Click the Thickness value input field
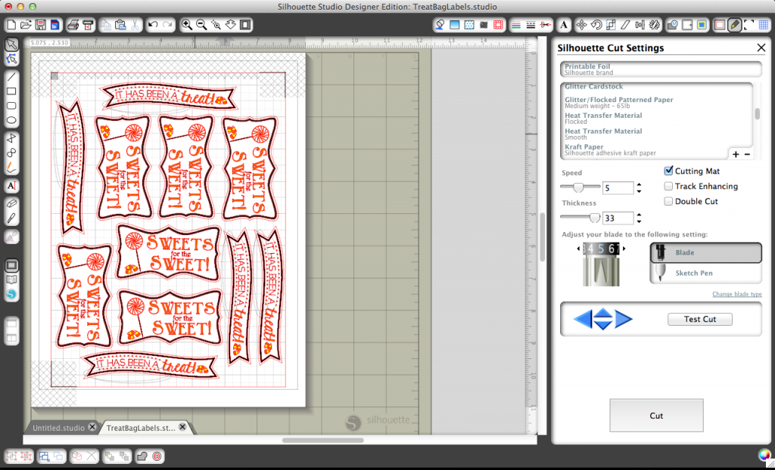 tap(618, 218)
